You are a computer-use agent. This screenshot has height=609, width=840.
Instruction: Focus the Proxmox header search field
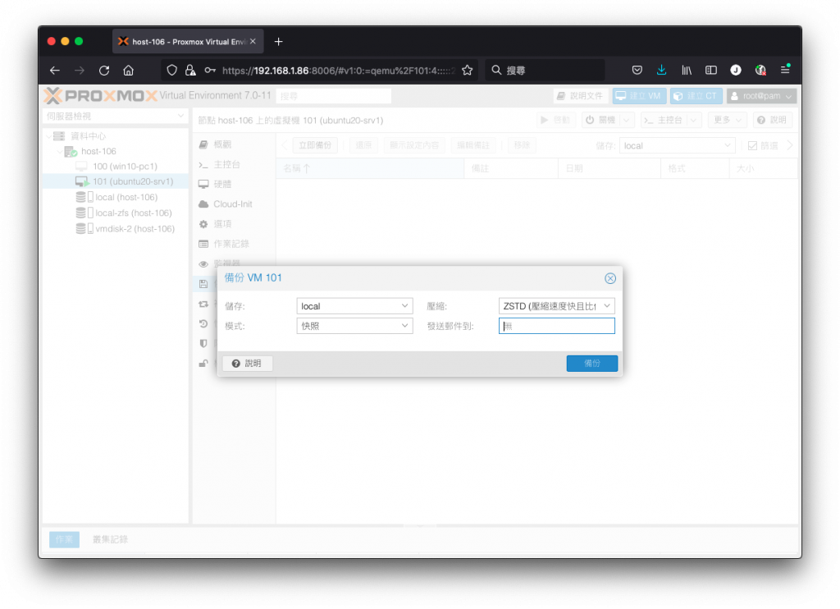click(x=334, y=96)
